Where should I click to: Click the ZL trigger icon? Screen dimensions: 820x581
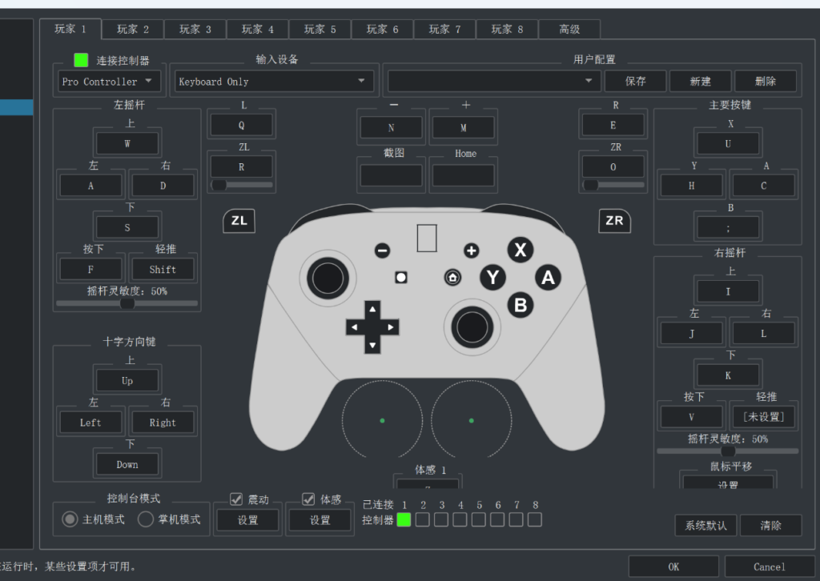239,221
